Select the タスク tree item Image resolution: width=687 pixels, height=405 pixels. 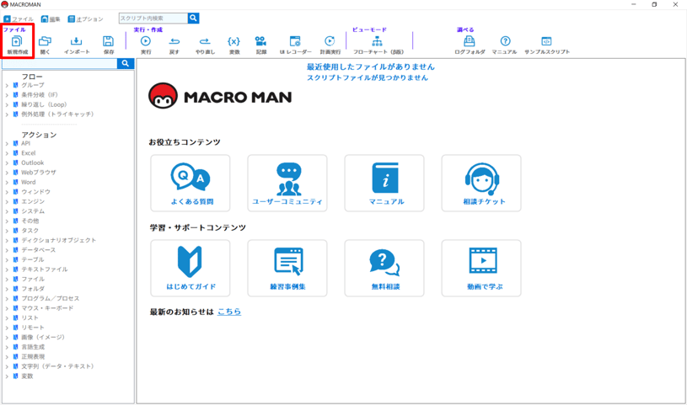(x=30, y=231)
